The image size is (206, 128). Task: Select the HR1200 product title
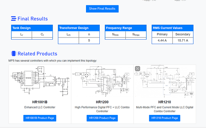coord(102,102)
